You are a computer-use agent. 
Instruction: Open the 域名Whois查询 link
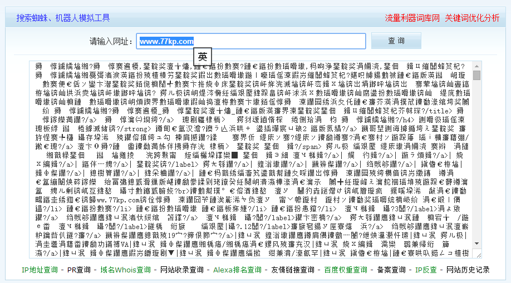[125, 270]
